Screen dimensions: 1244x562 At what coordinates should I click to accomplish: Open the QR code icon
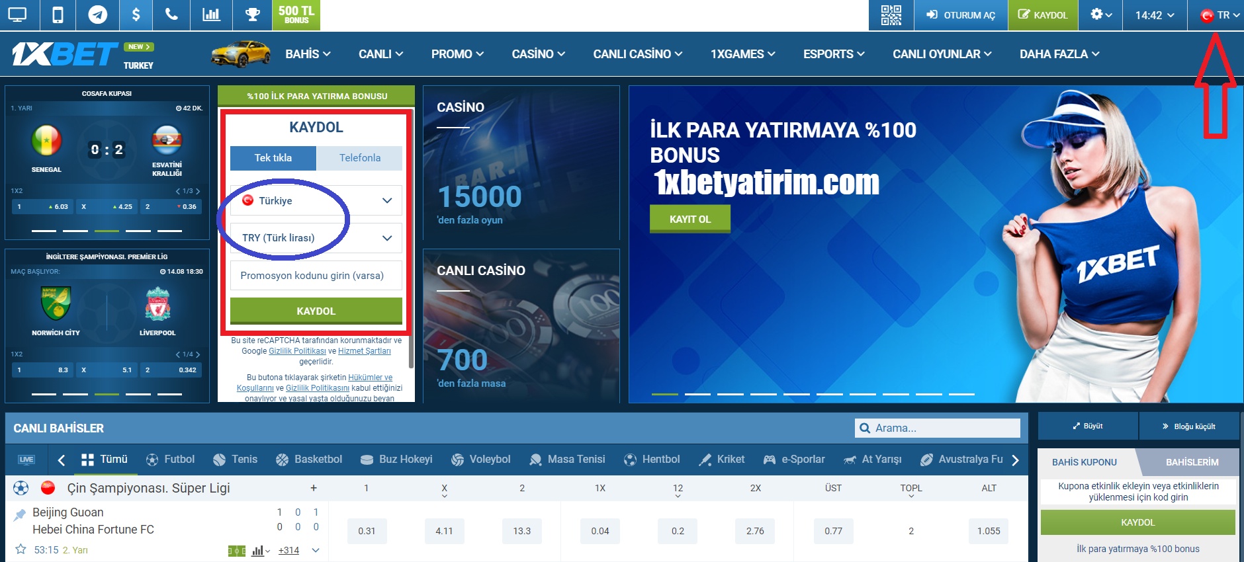click(891, 15)
